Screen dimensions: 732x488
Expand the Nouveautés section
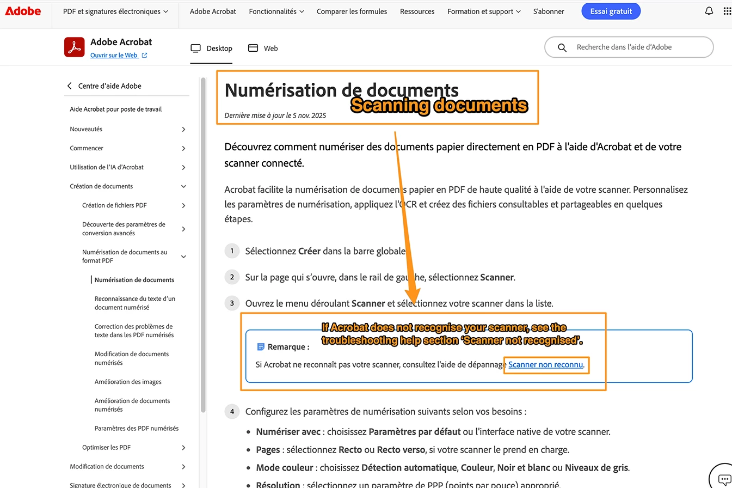(x=128, y=129)
